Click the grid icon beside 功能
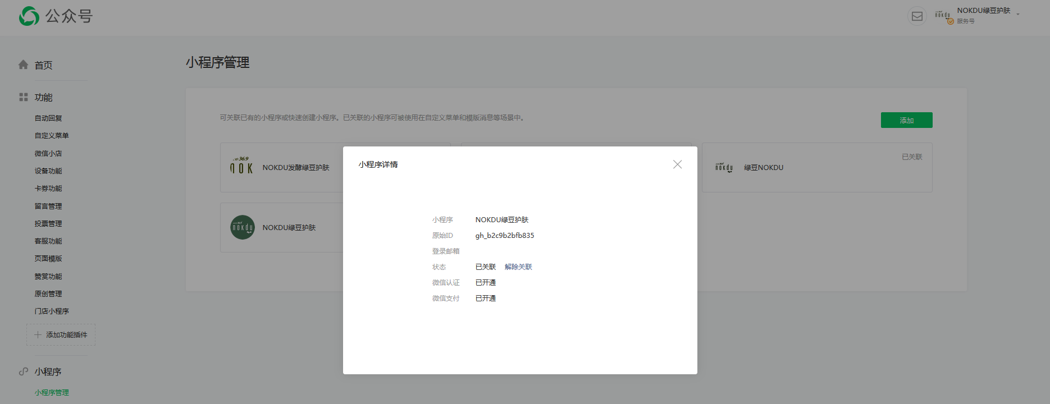The height and width of the screenshot is (404, 1050). pos(23,97)
